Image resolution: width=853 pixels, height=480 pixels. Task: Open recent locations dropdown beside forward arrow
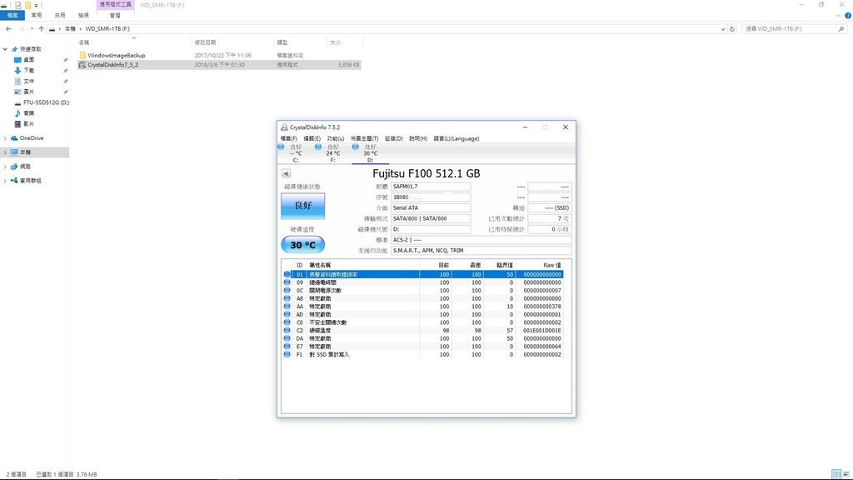(32, 29)
